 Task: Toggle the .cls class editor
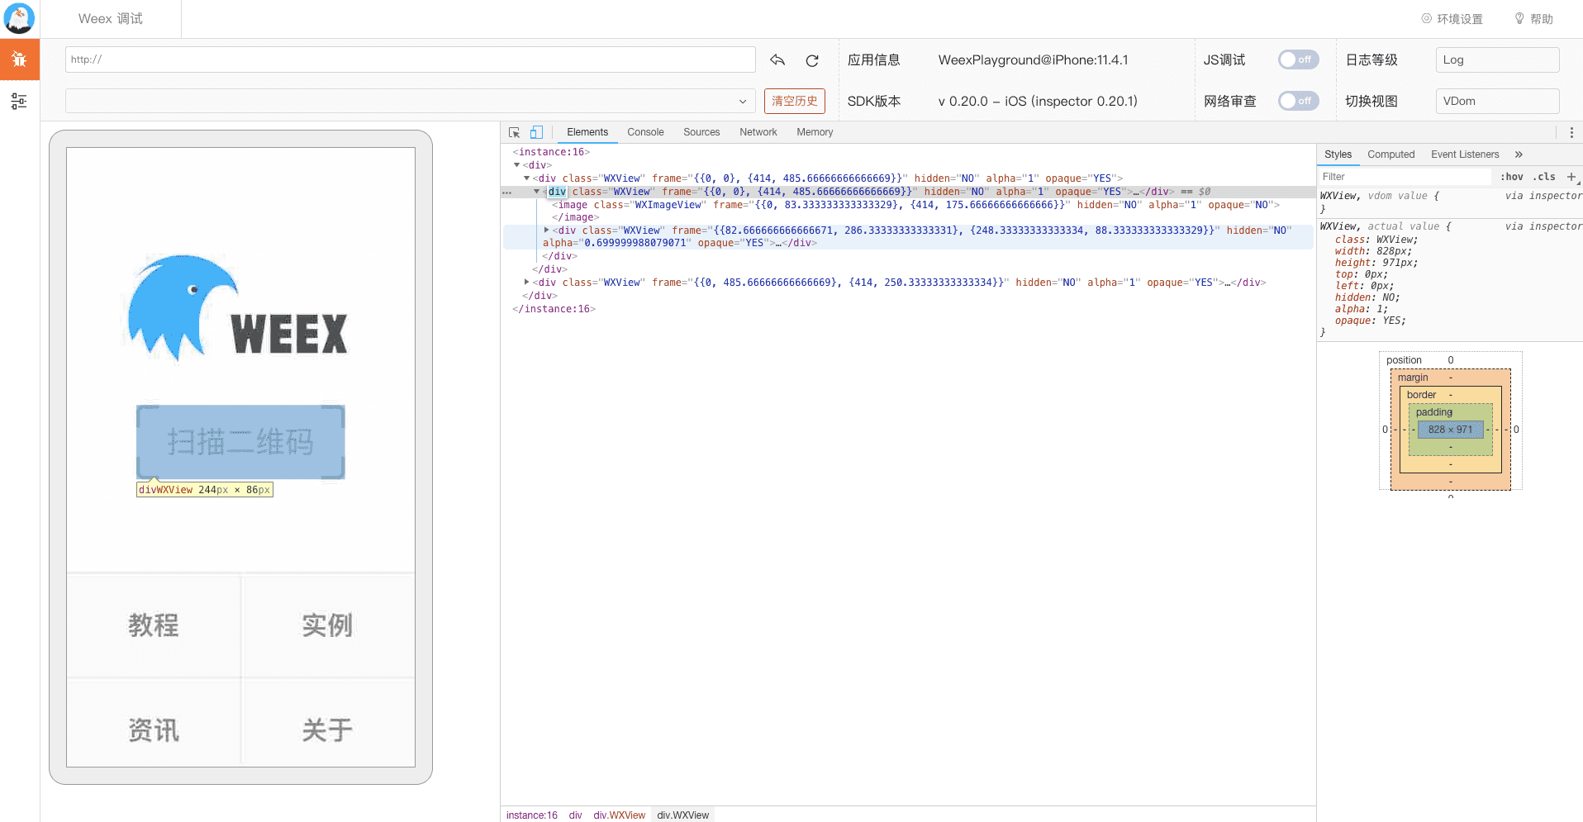click(x=1544, y=177)
